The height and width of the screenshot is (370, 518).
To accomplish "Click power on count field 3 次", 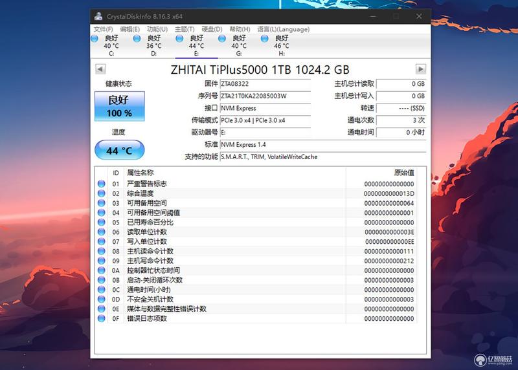I will point(401,120).
